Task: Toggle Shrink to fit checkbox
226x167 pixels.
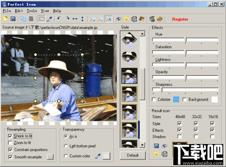Action: click(10, 136)
